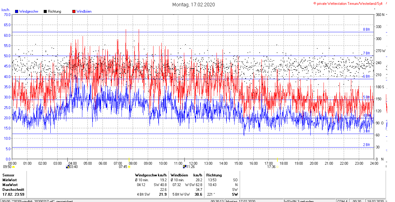Click the 17.02. 23:59 timestamp
Screen dimensions: 395x202
(14, 194)
